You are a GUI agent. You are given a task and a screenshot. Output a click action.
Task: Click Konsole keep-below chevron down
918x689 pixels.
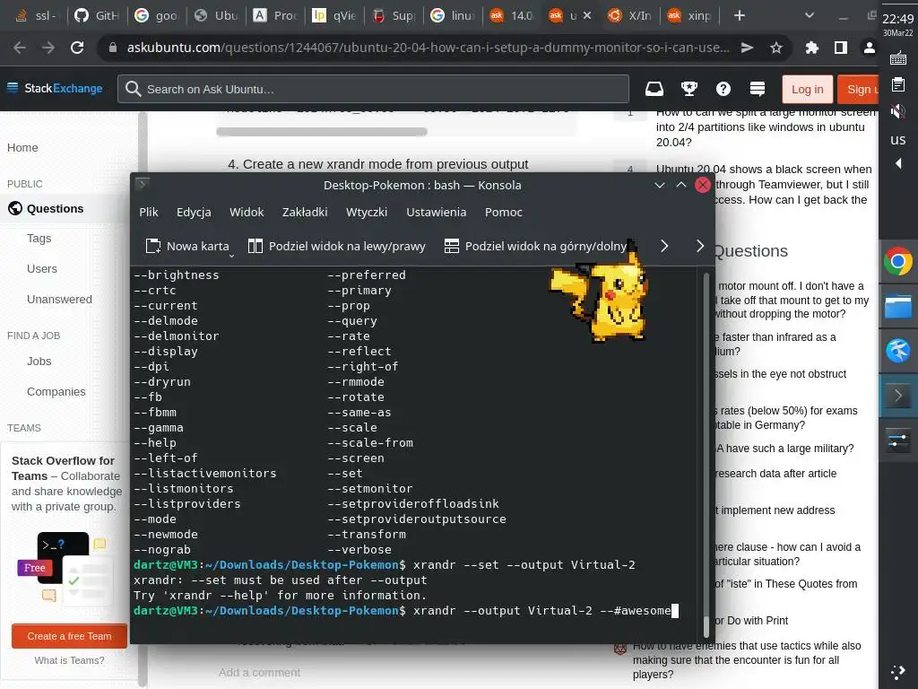click(x=660, y=185)
